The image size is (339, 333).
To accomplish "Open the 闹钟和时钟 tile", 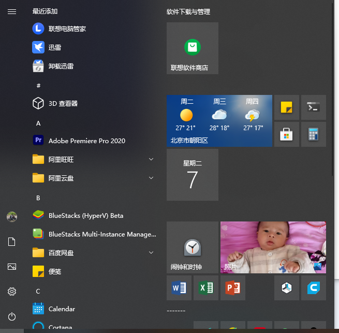I will click(x=193, y=247).
